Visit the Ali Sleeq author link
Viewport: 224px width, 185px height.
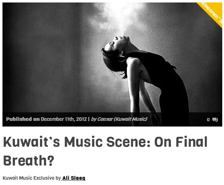73,178
